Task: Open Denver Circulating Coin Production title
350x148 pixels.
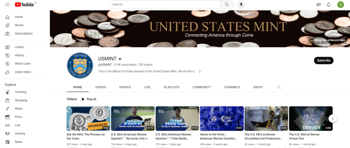Action: pos(264,136)
